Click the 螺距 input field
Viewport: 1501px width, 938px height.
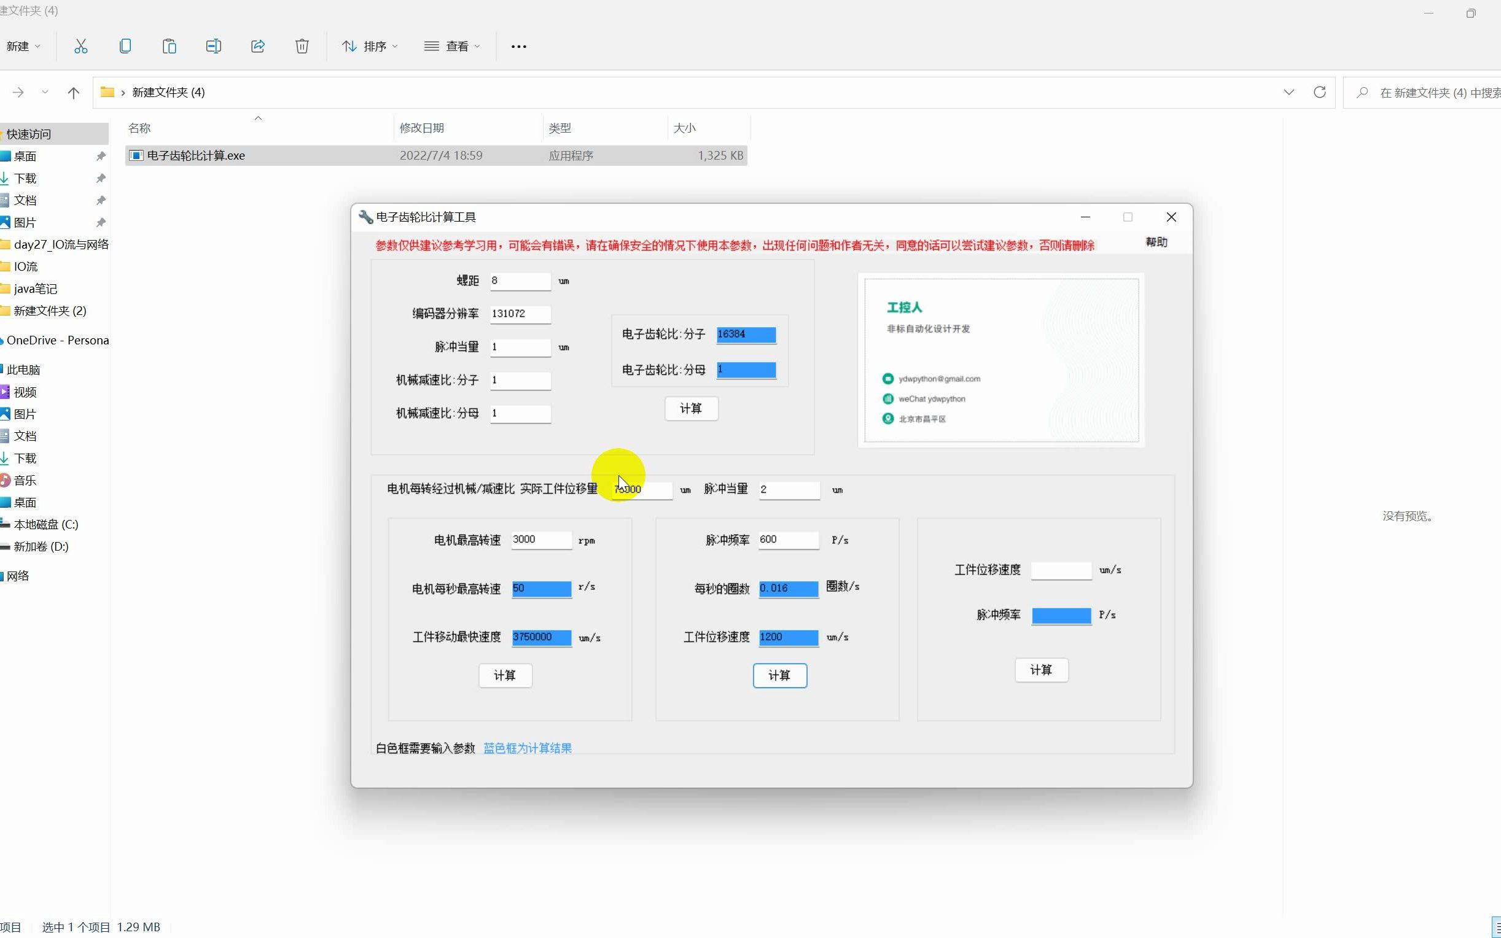tap(520, 281)
